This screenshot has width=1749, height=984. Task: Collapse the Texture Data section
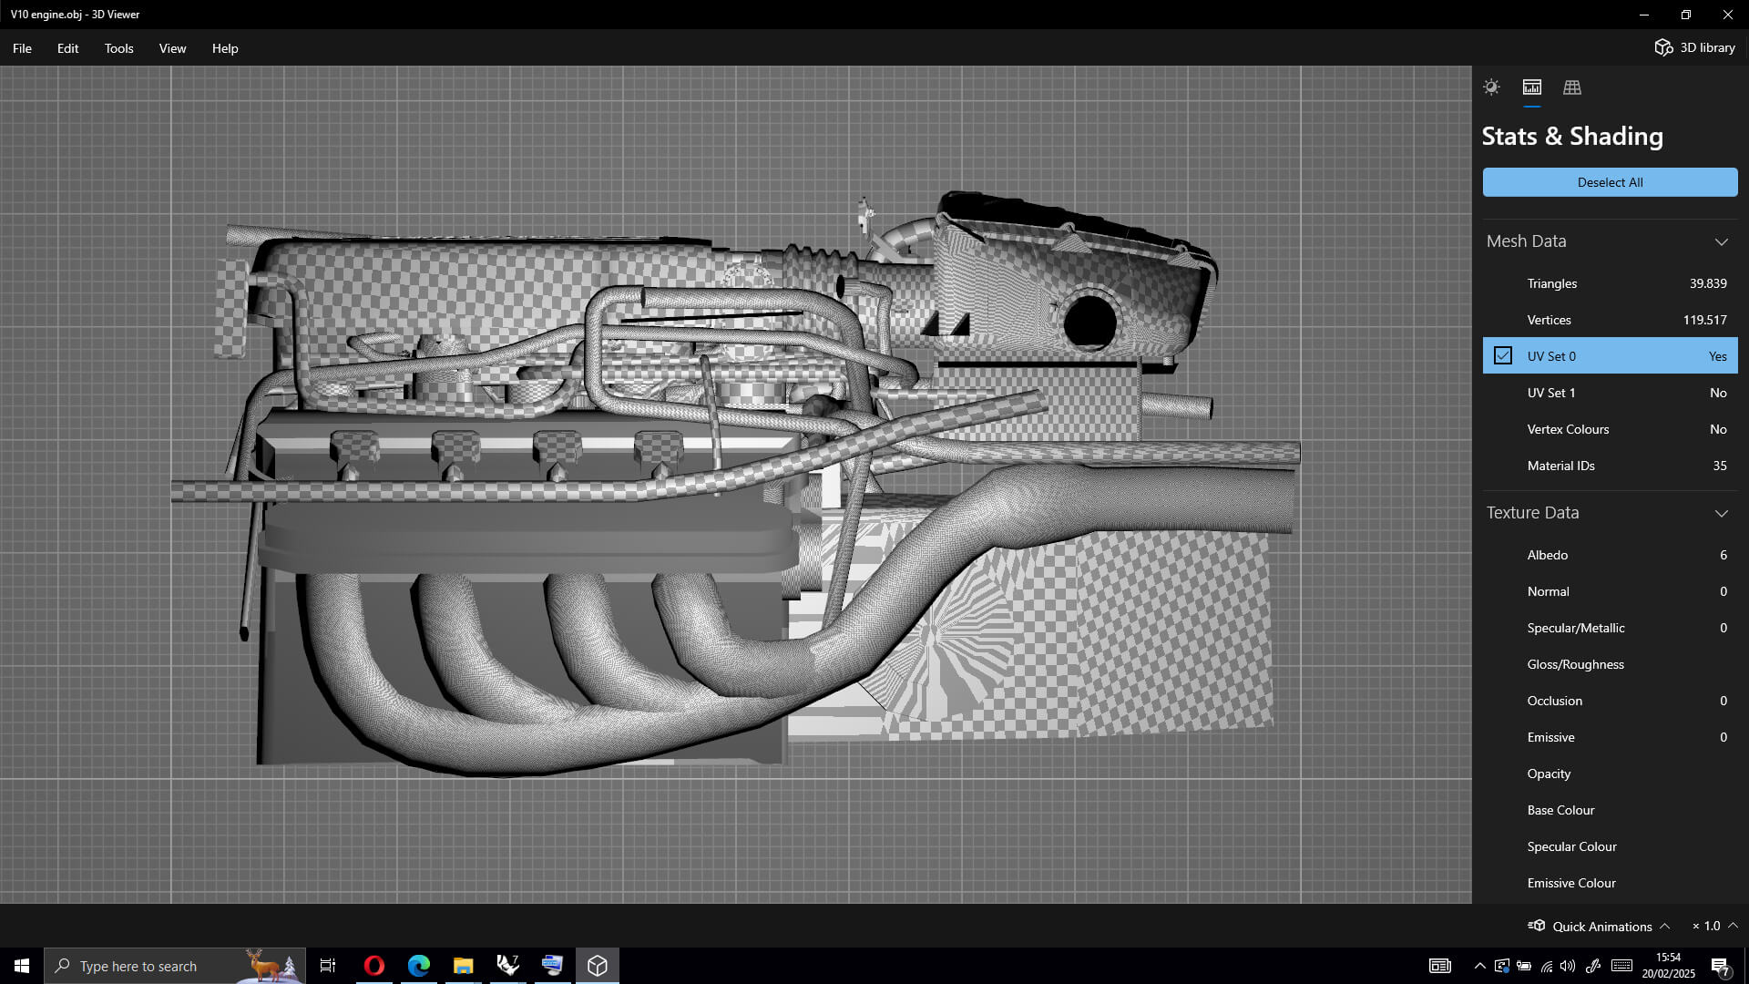(1721, 513)
